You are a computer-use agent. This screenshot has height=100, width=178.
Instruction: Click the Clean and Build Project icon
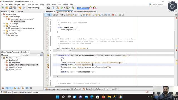click(58, 8)
